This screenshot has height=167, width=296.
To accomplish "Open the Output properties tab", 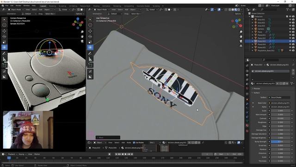I will point(247,75).
